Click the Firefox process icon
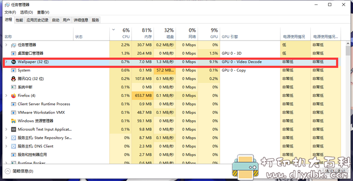This screenshot has width=353, height=181. [14, 96]
